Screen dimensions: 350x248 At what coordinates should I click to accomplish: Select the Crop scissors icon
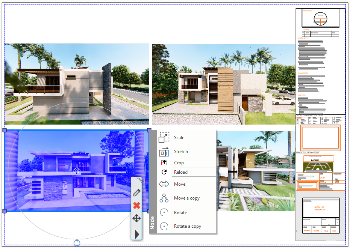tap(164, 163)
